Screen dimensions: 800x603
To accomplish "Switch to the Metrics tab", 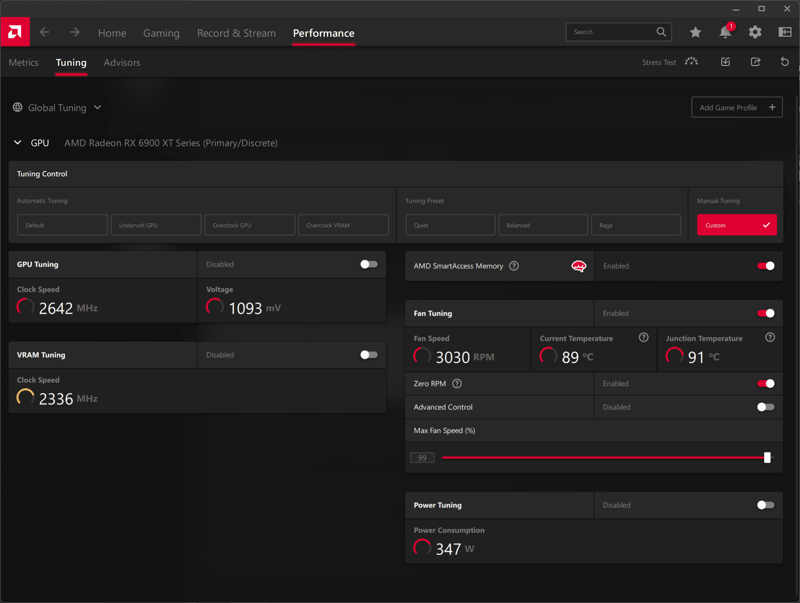I will 23,63.
